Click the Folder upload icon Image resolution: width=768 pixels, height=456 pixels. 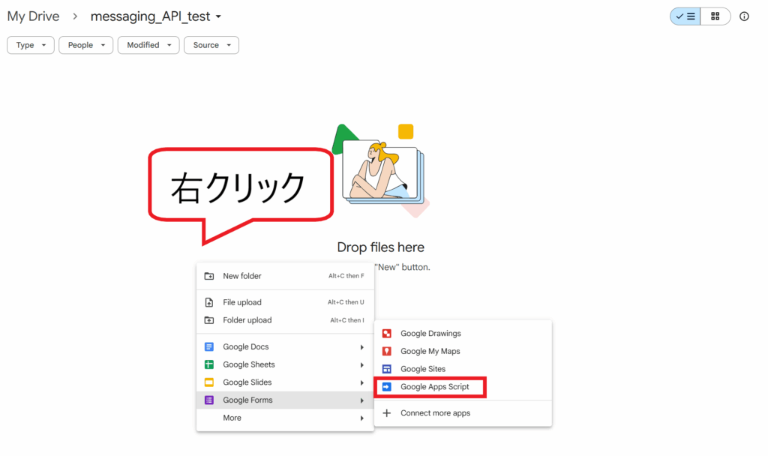[x=209, y=320]
